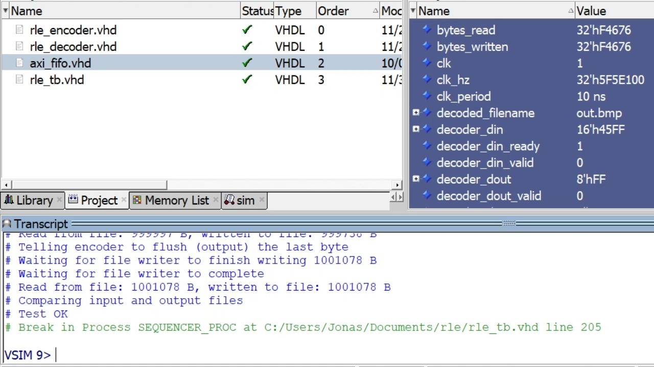Click the VHDL type cell of rle_tb.vhd

pos(290,80)
